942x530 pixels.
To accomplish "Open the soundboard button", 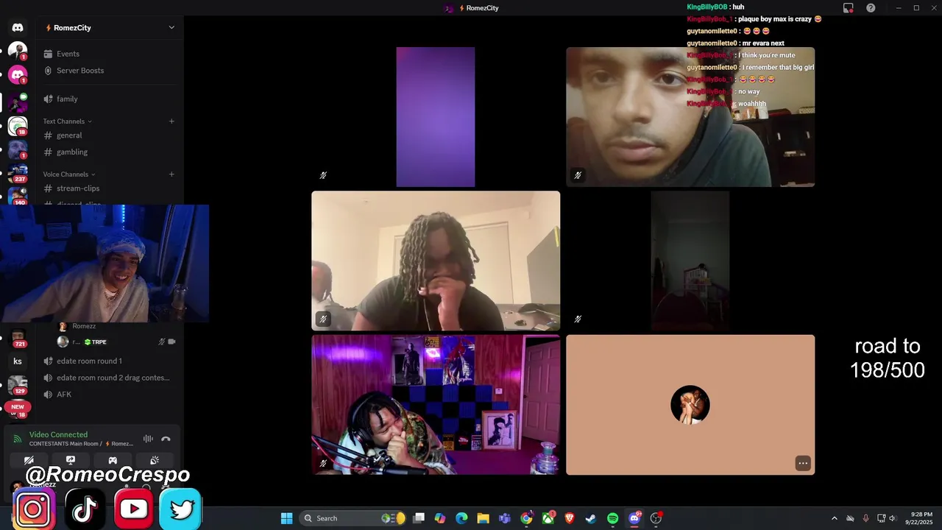I will point(155,461).
